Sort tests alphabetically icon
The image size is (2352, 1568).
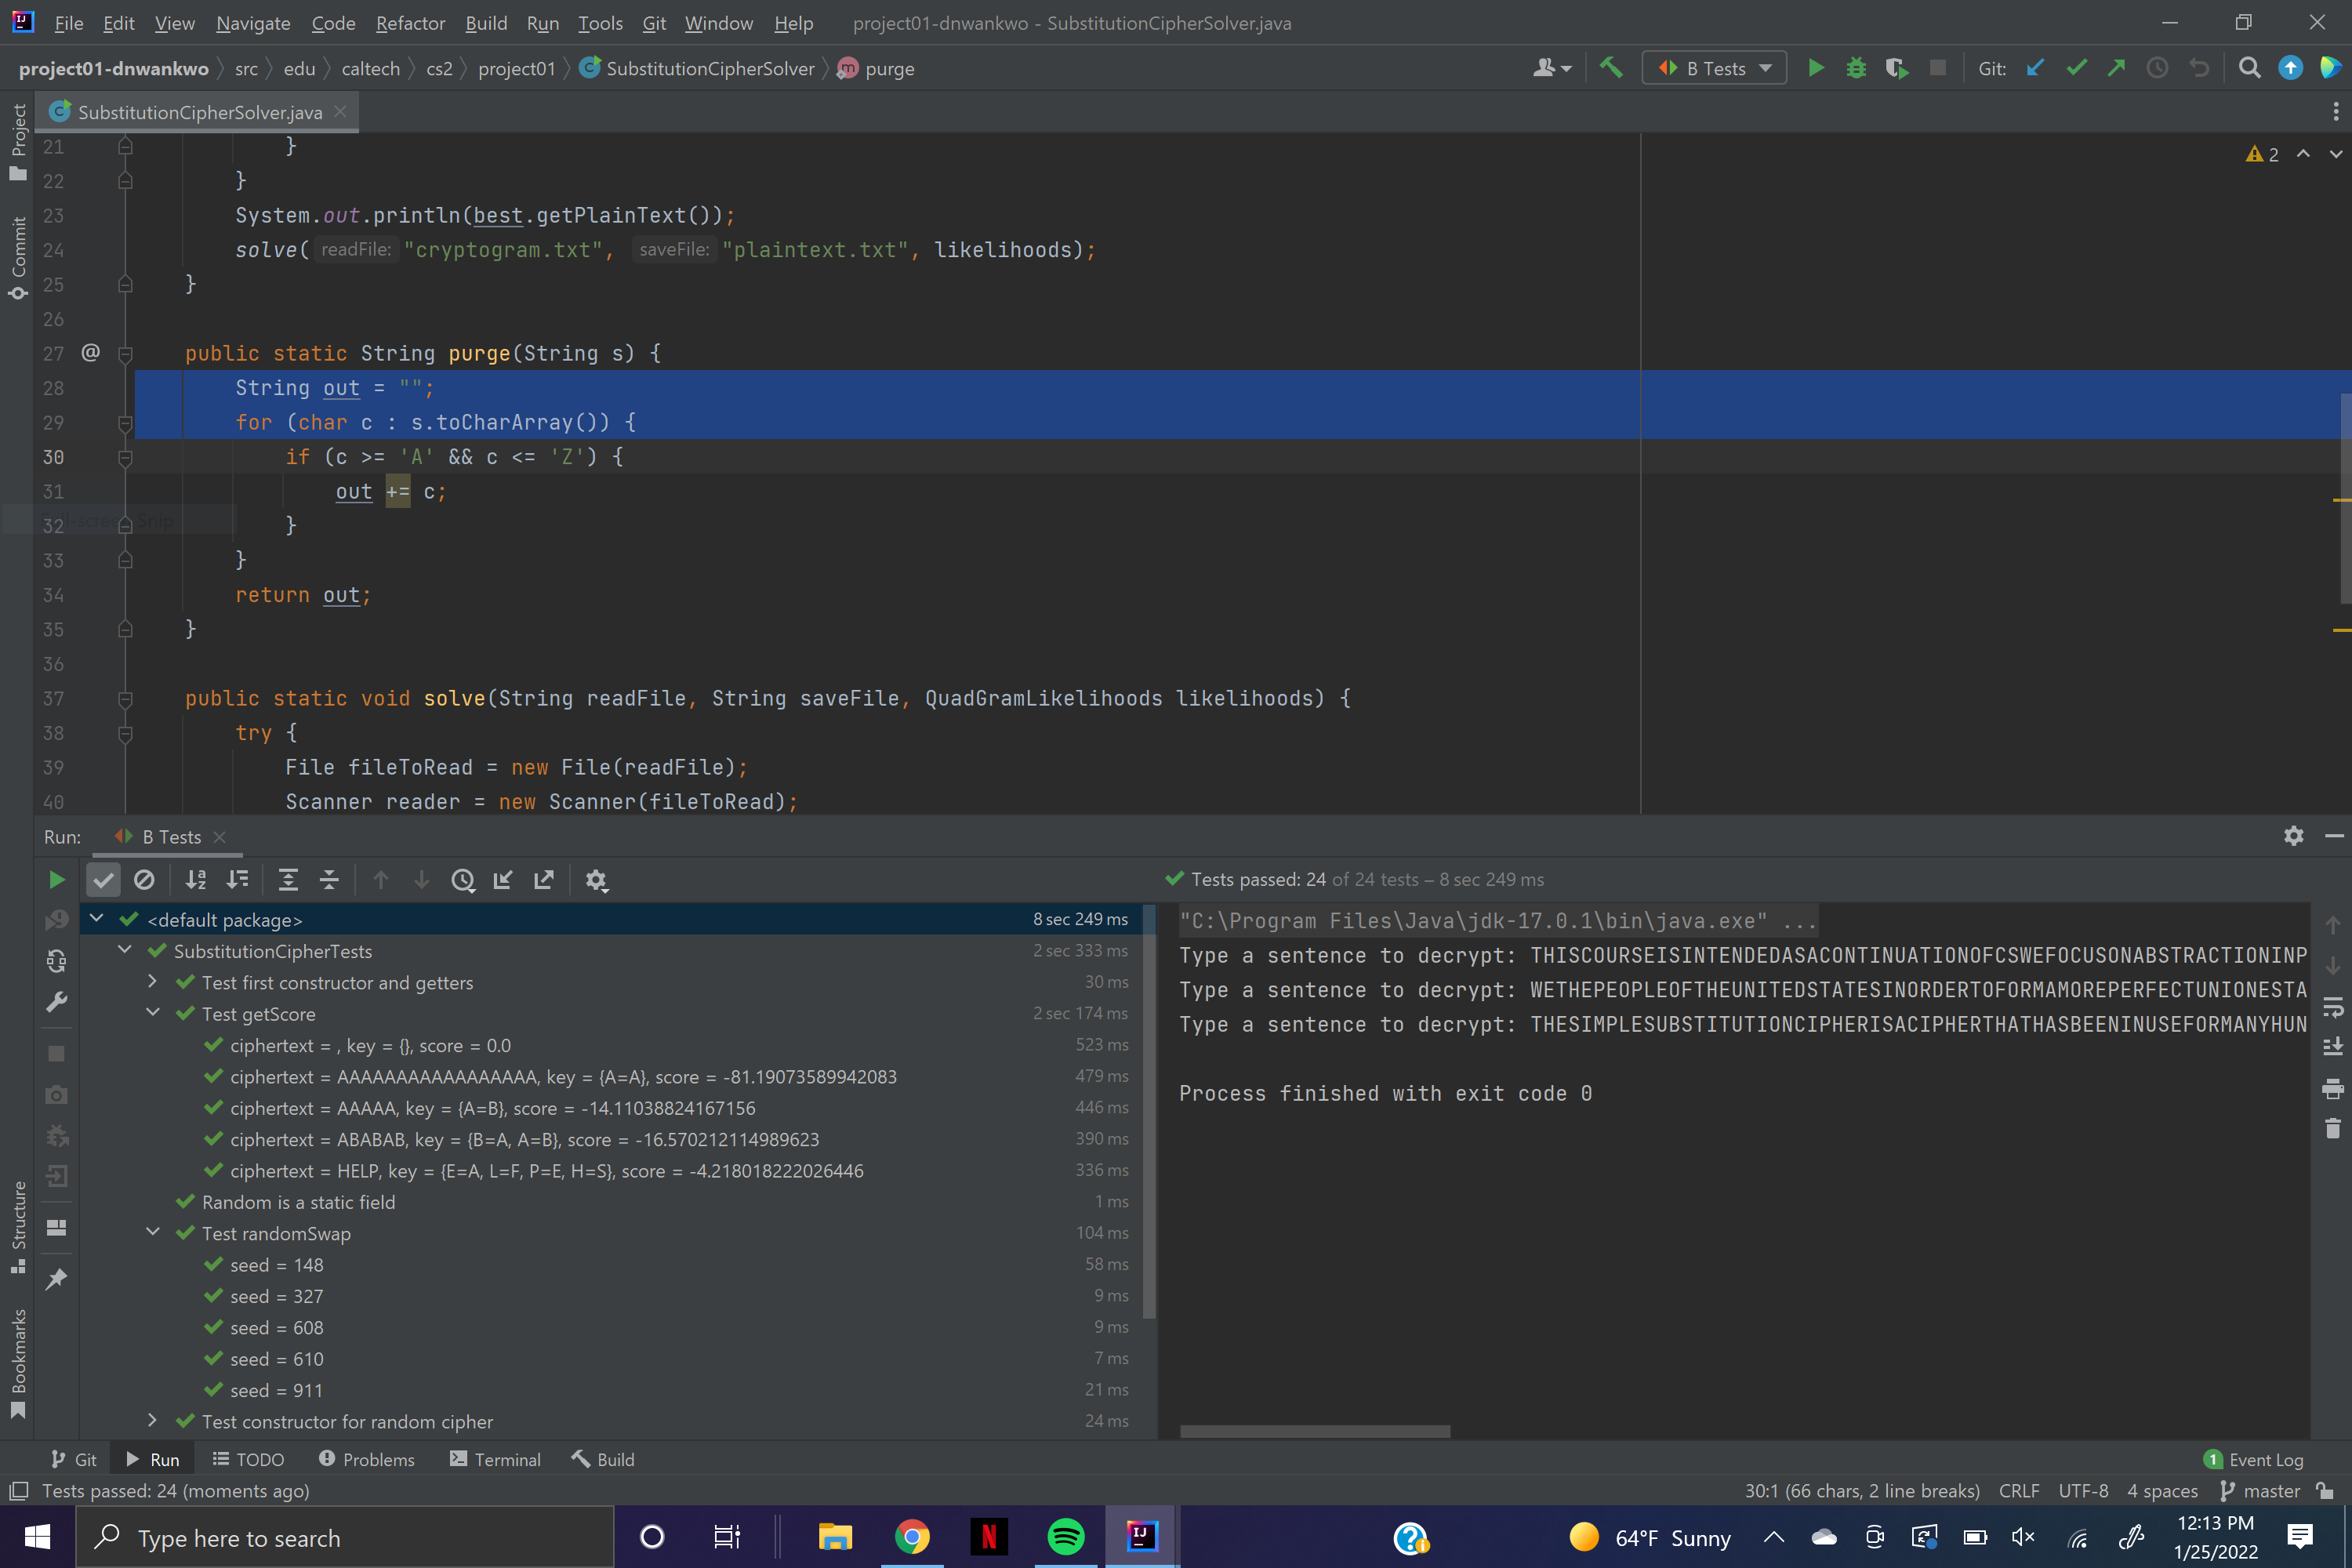coord(196,880)
